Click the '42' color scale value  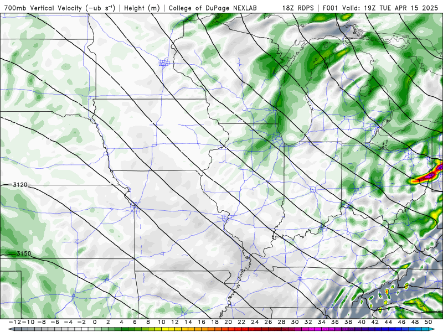[x=375, y=322]
